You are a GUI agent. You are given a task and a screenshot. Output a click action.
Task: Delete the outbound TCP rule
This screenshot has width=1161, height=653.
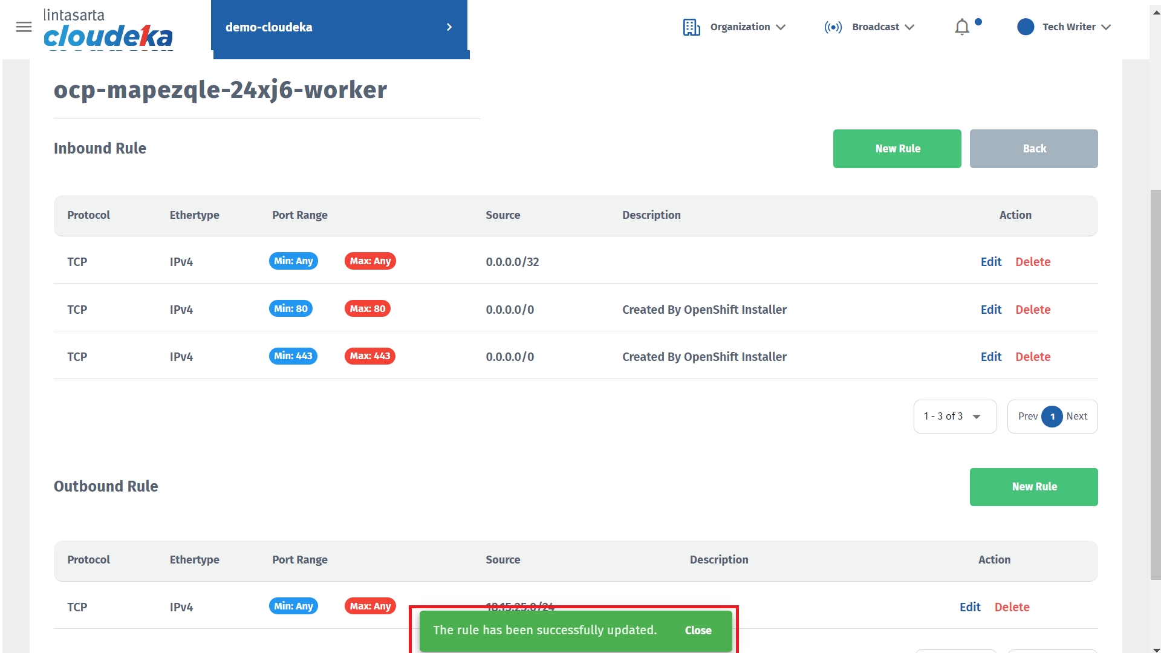tap(1012, 607)
